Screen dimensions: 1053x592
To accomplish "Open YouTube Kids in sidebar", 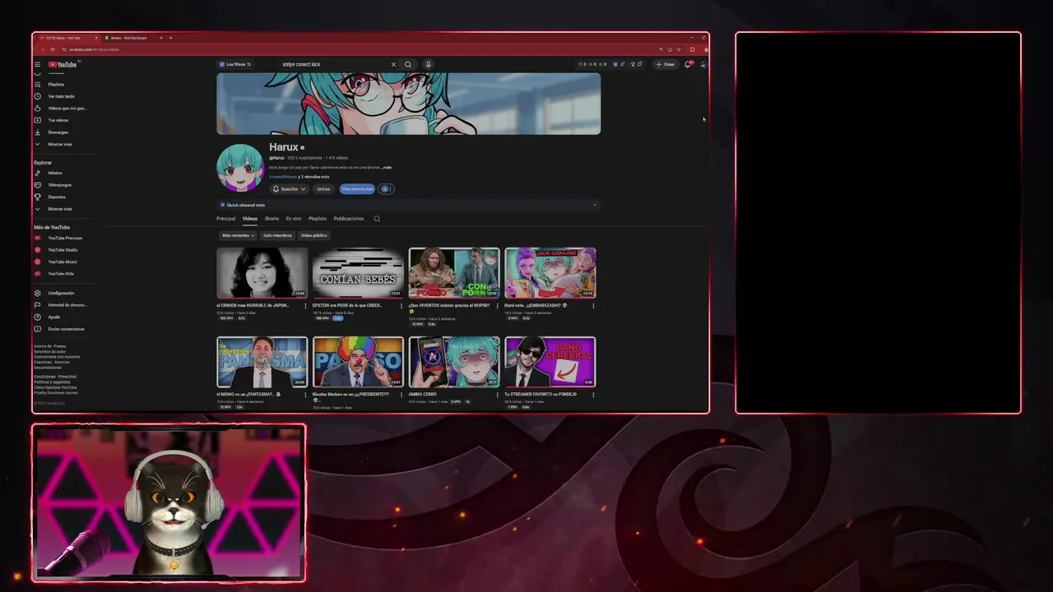I will tap(61, 274).
